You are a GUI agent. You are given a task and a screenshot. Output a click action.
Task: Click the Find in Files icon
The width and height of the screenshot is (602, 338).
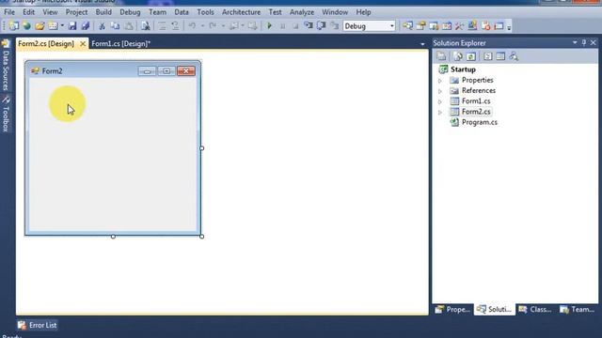[146, 26]
